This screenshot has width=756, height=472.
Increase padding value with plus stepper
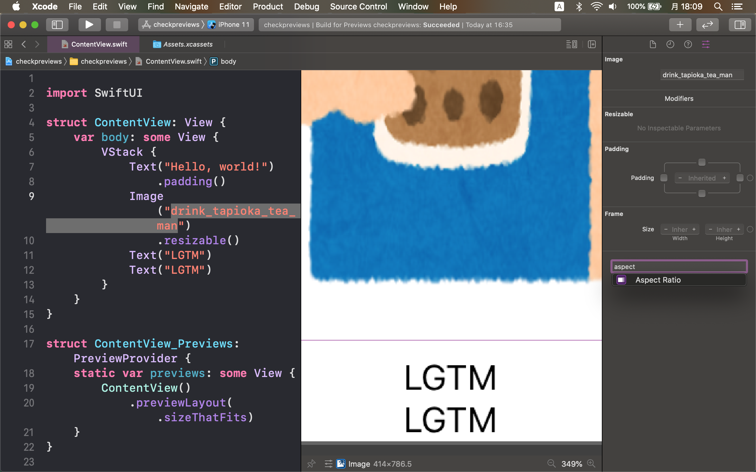[x=724, y=178]
